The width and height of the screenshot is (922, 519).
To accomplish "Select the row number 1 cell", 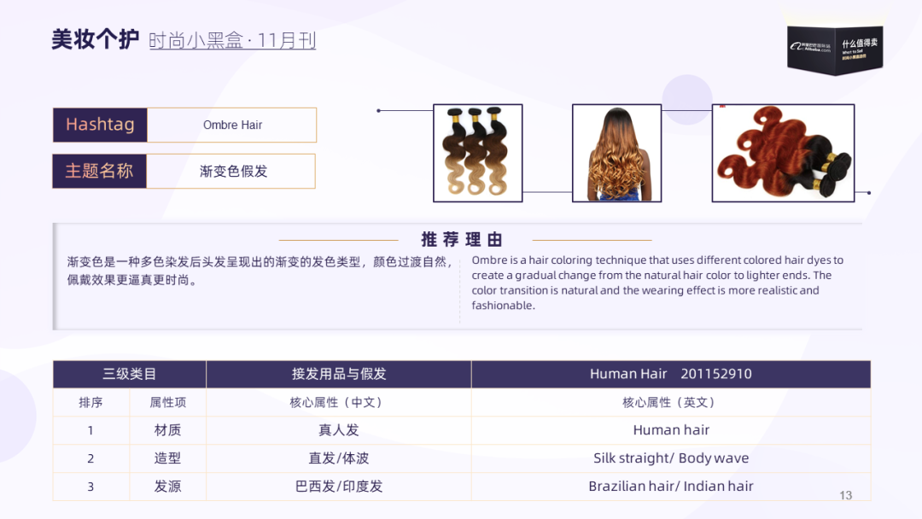I will [x=90, y=430].
